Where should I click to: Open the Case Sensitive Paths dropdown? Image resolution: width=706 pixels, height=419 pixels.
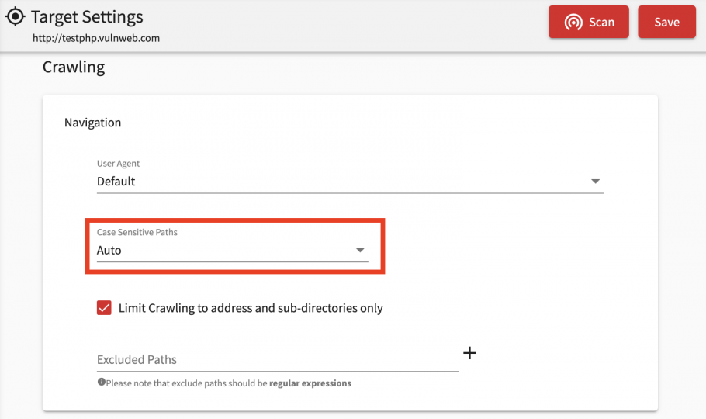[x=232, y=250]
